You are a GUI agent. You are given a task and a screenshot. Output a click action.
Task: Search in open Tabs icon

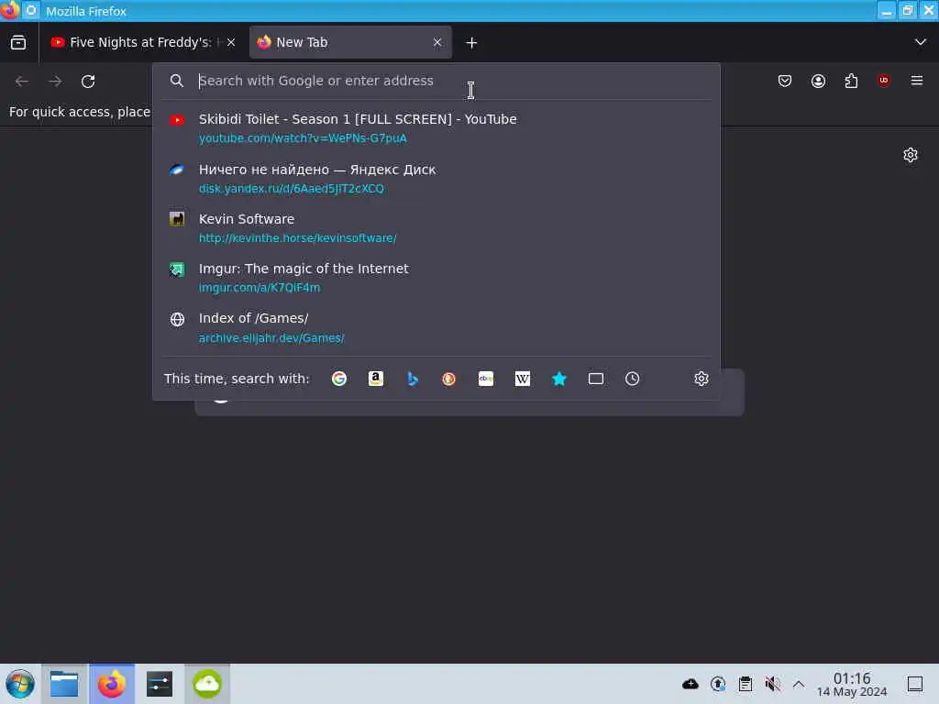tap(596, 379)
